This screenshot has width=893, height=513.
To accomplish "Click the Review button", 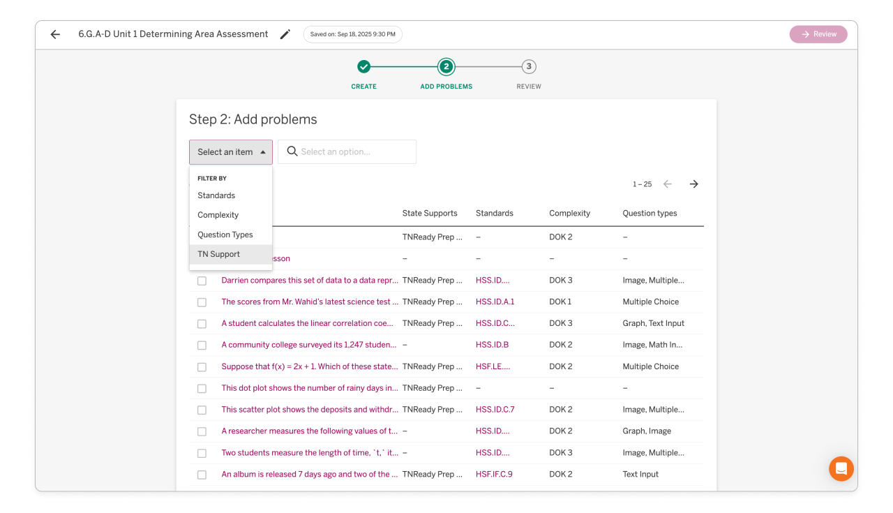I will 818,34.
